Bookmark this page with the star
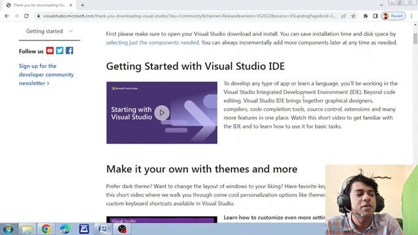Image resolution: width=418 pixels, height=235 pixels. coord(353,16)
